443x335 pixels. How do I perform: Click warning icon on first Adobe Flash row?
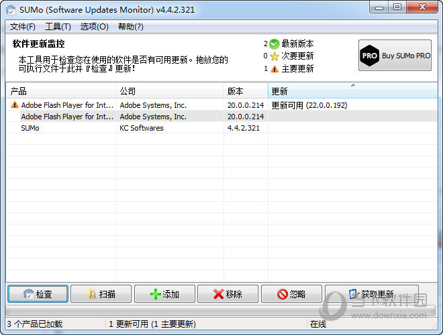pos(14,105)
